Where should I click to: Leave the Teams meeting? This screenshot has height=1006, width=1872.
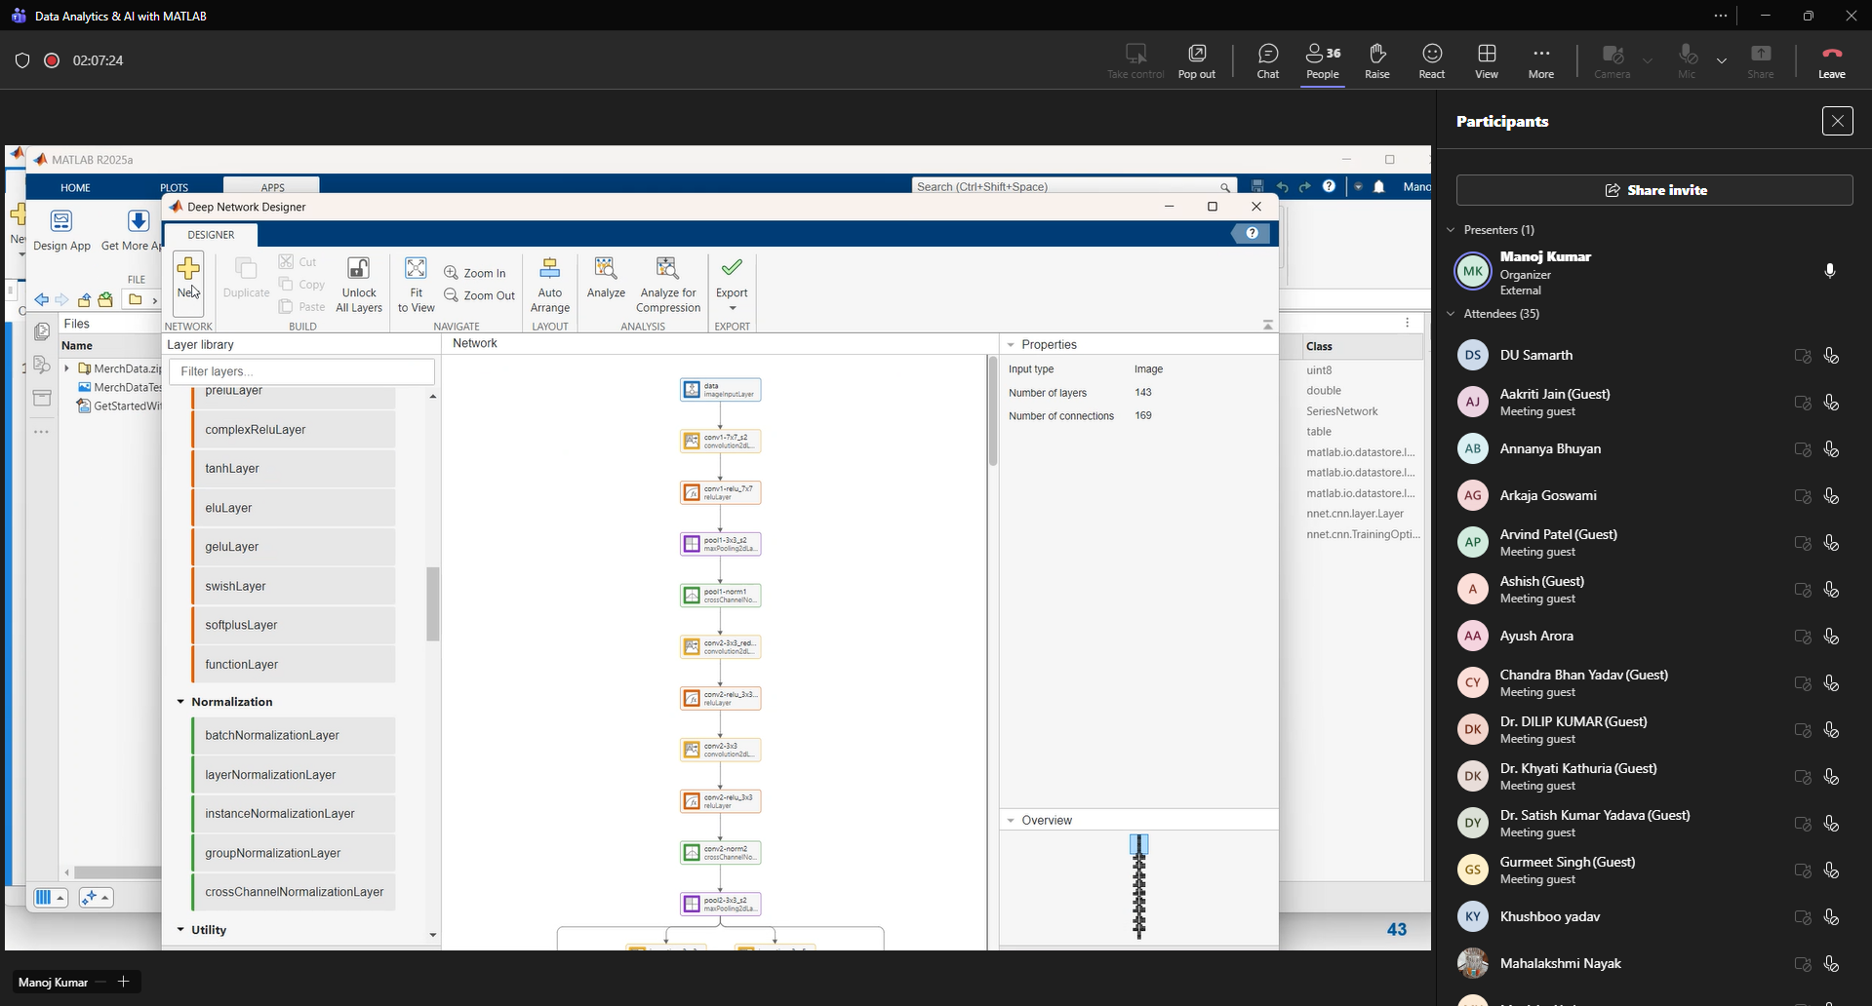[1831, 60]
